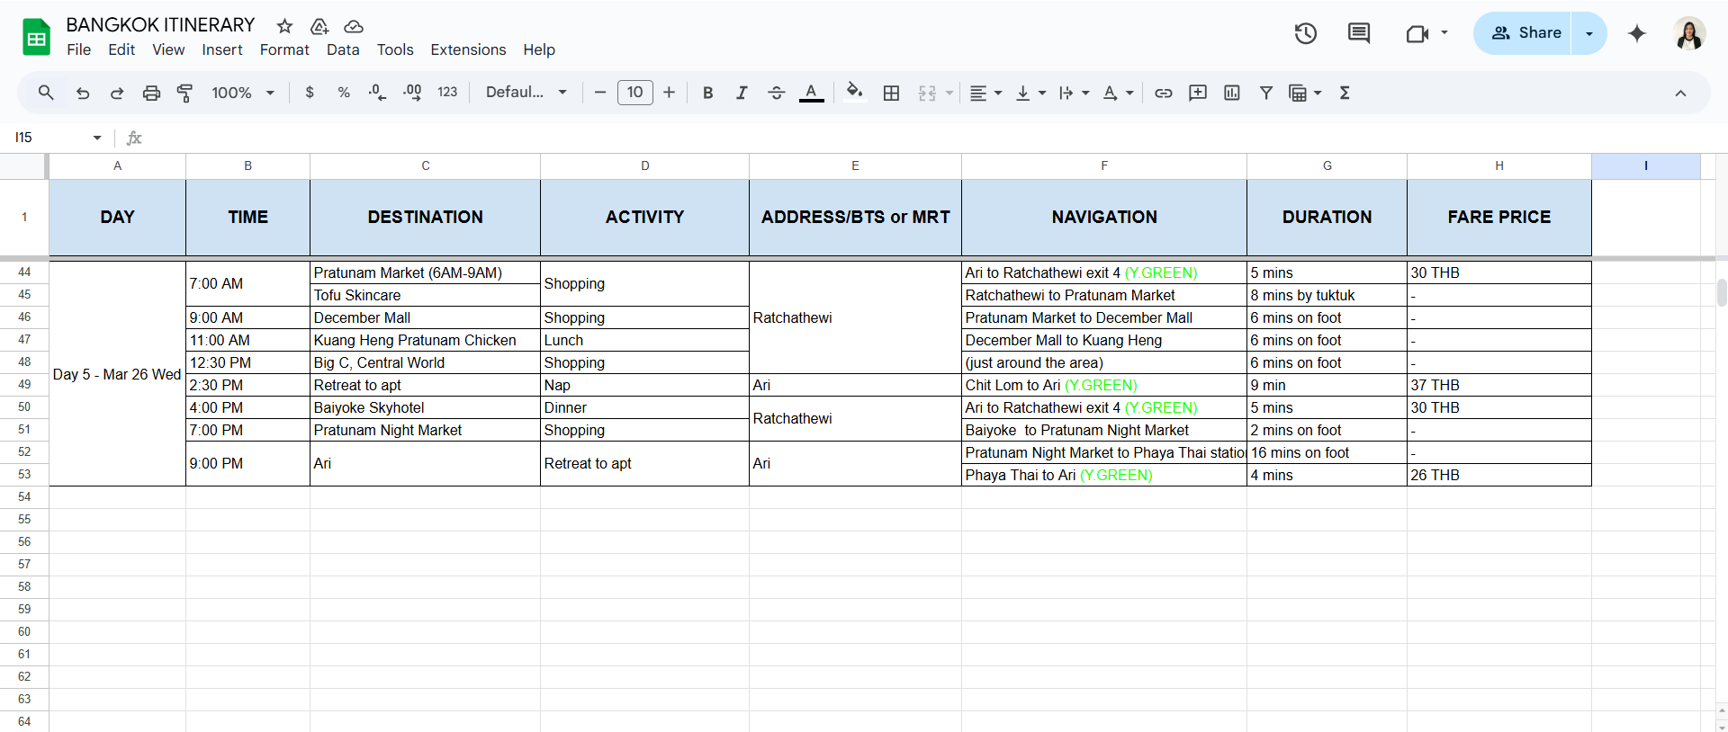
Task: Open the Data menu
Action: point(343,49)
